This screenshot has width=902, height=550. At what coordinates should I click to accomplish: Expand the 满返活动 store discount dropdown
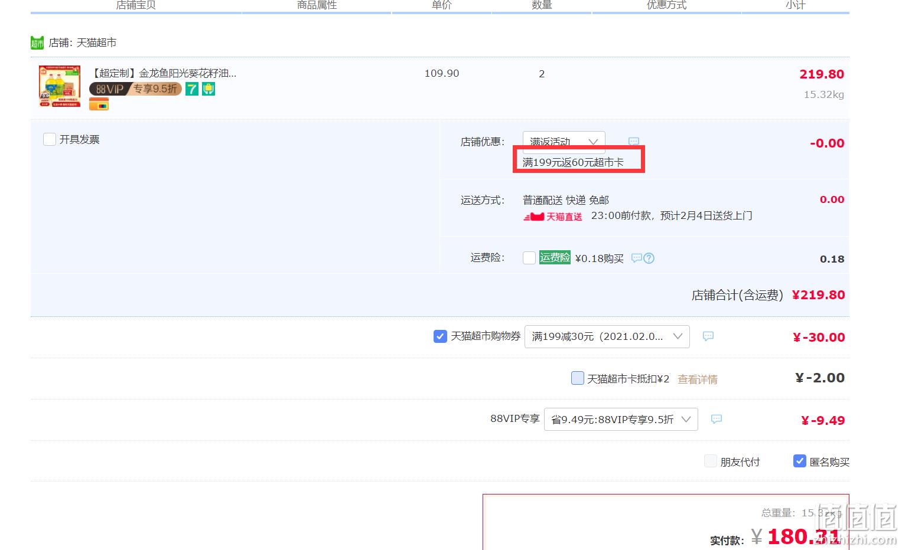pyautogui.click(x=564, y=142)
